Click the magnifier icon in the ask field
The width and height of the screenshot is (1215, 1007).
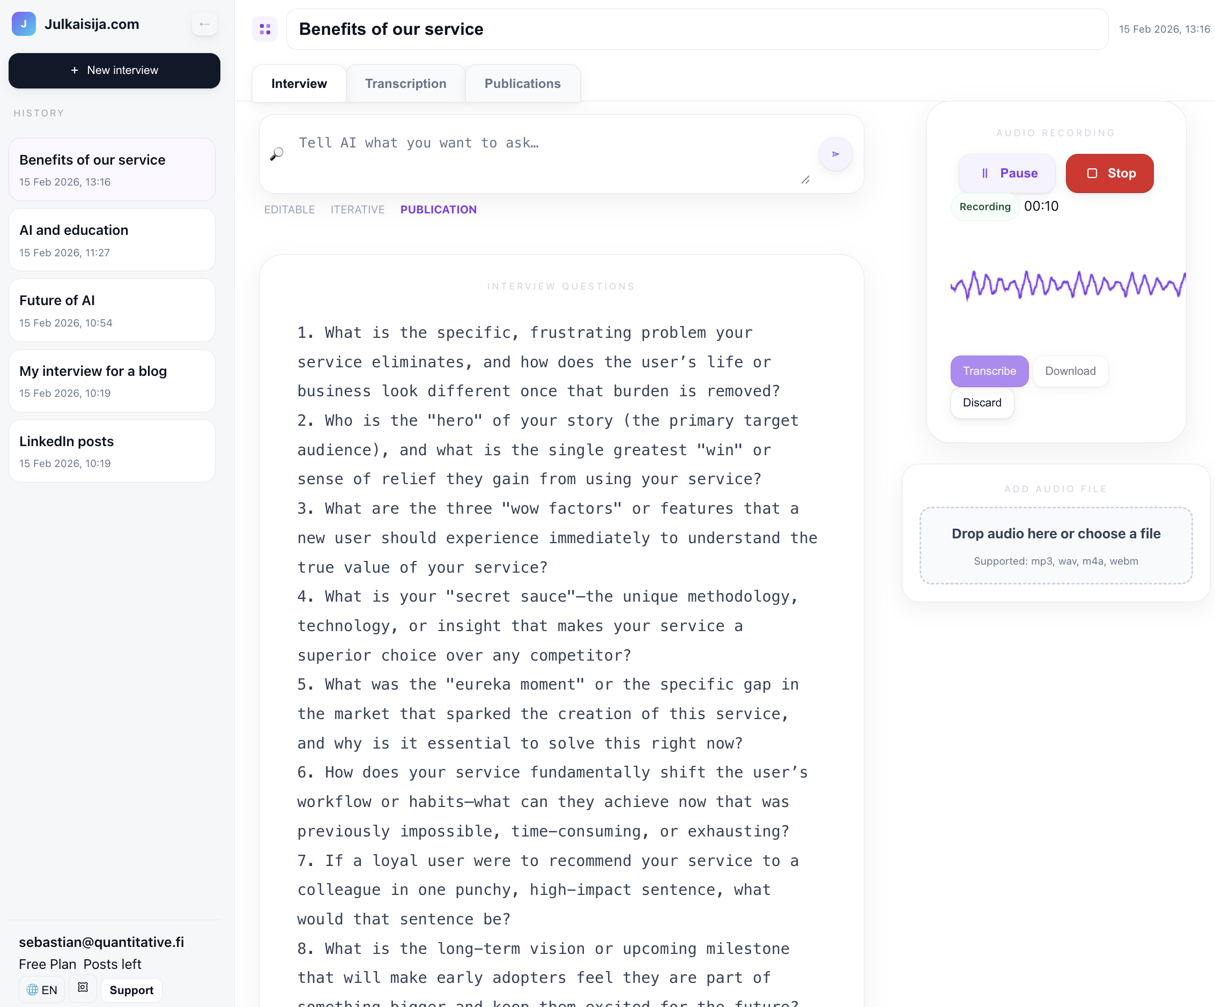[278, 153]
